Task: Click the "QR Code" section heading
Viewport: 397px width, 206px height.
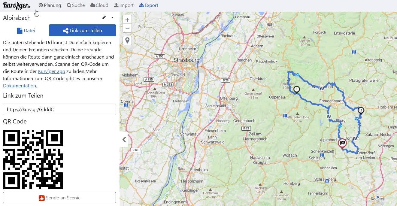Action: tap(15, 121)
